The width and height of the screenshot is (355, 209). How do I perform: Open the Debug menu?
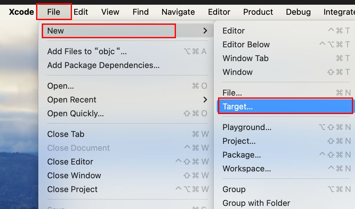[x=298, y=12]
